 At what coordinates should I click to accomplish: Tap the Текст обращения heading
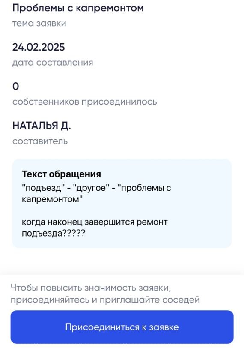(61, 174)
